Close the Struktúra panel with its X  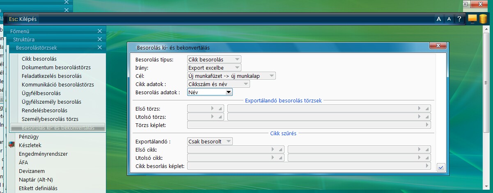click(x=100, y=39)
